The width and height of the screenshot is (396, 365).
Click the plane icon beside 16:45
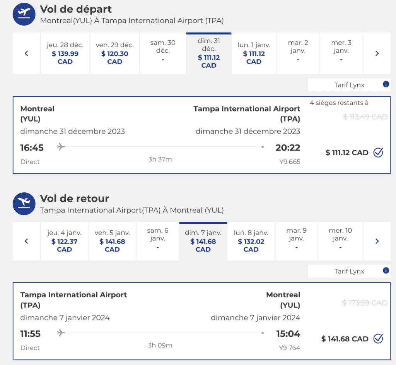point(61,147)
